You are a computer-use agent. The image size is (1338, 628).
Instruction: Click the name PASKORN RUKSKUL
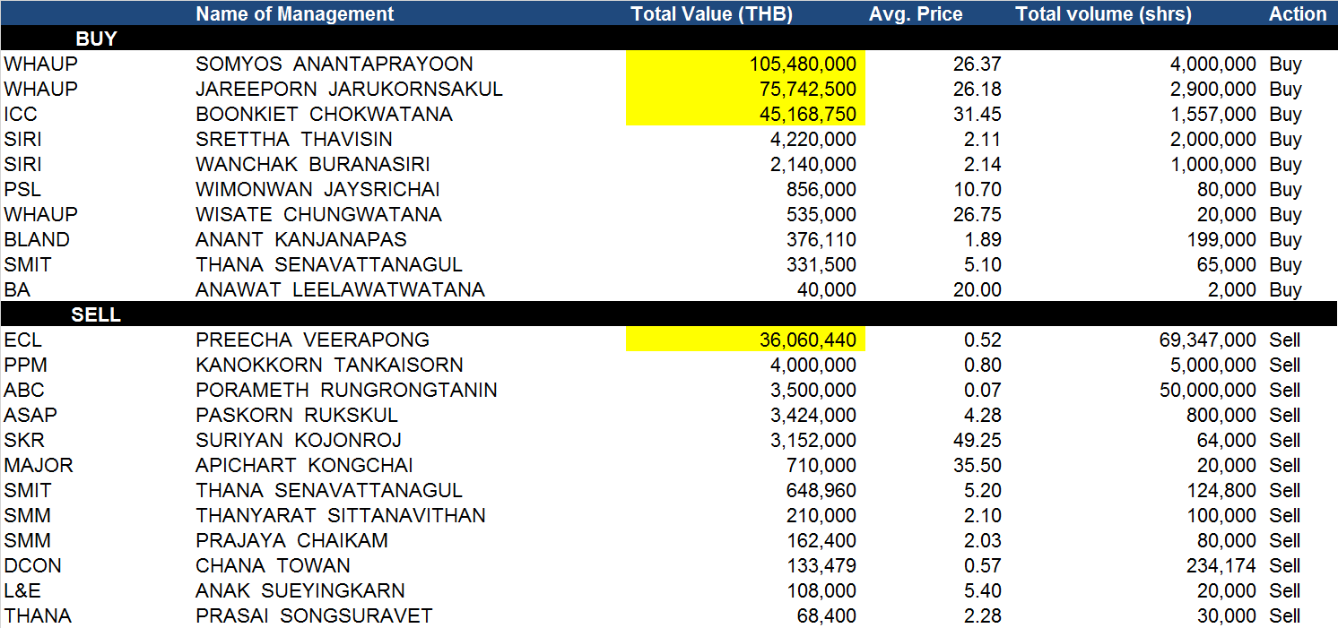coord(297,415)
